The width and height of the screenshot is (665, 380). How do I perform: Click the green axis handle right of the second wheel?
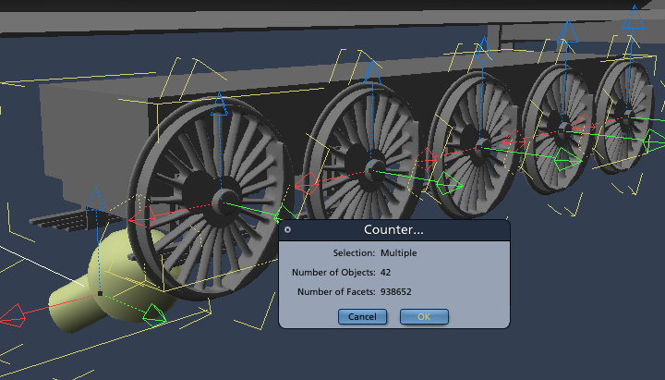(450, 184)
